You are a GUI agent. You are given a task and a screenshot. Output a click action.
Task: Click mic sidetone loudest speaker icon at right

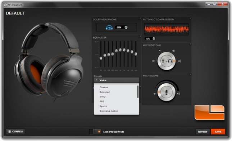pyautogui.click(x=179, y=61)
